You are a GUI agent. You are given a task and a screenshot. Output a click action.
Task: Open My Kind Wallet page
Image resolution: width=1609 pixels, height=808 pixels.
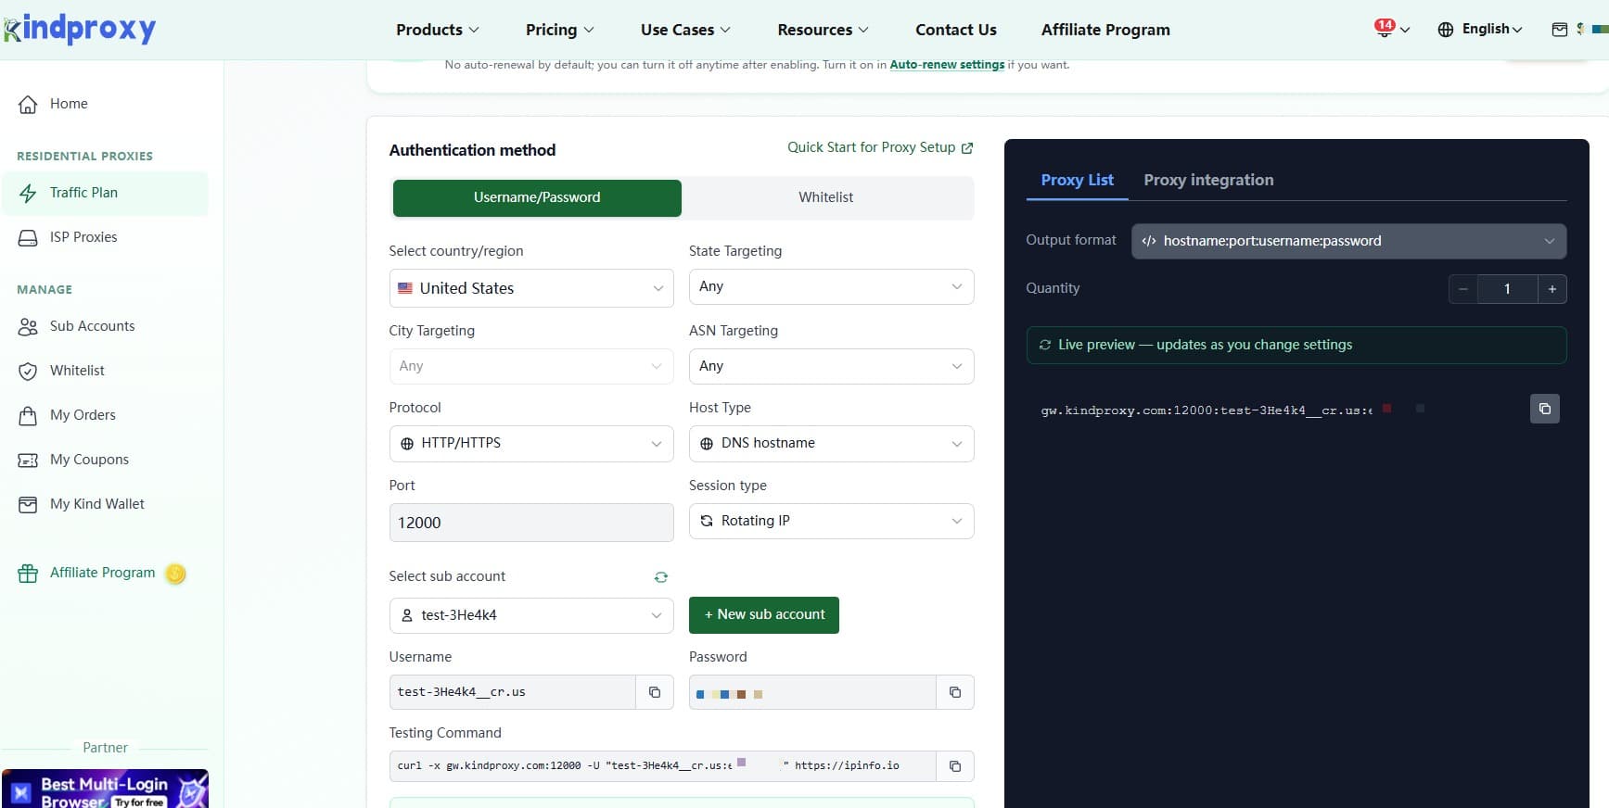pos(105,504)
